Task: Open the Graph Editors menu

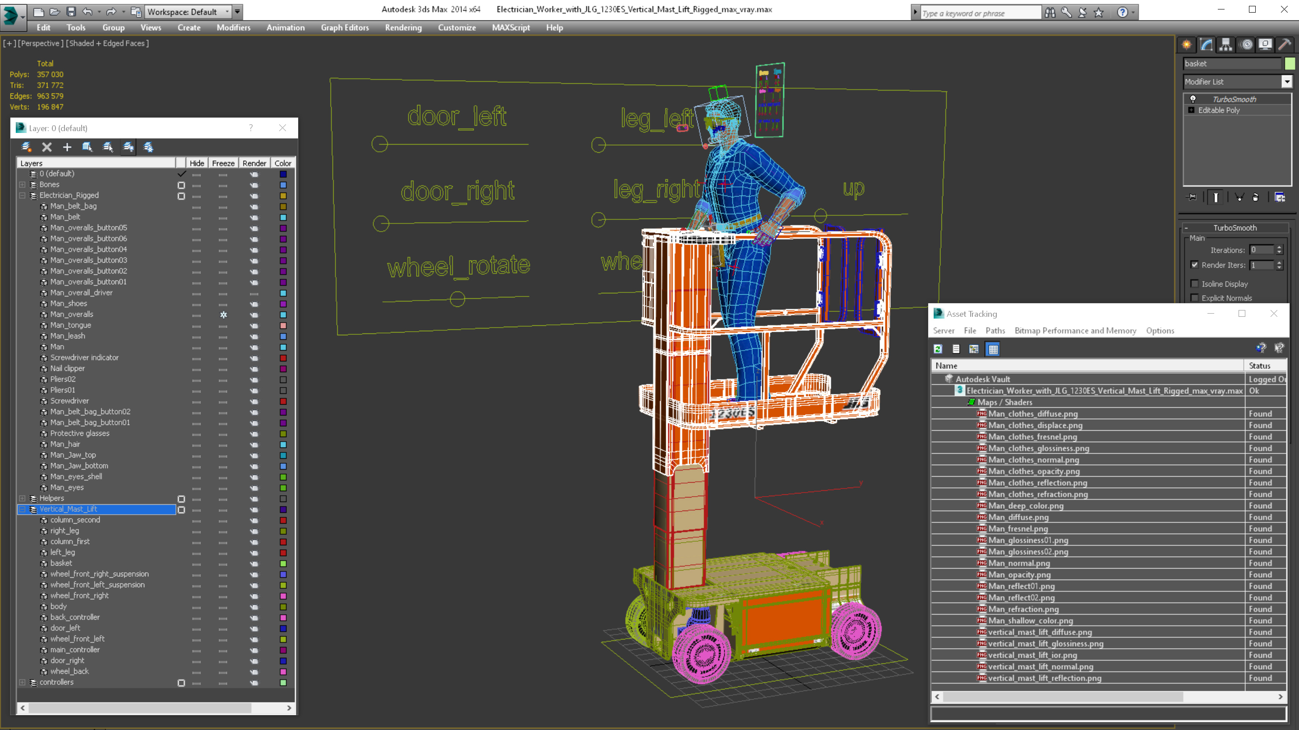Action: [x=345, y=27]
